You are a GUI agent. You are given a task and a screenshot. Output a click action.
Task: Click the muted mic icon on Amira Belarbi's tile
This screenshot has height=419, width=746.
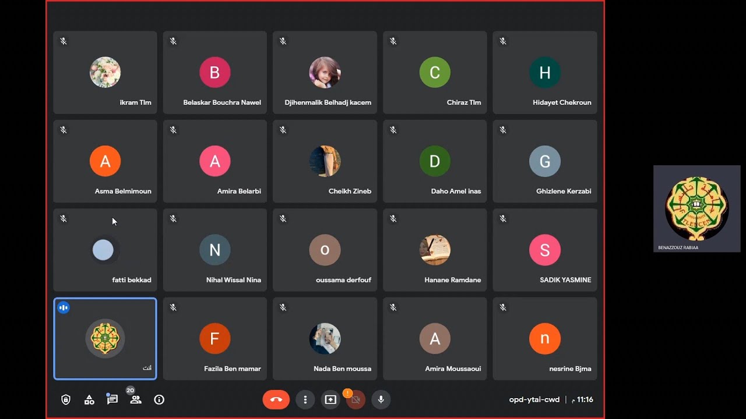(x=173, y=130)
